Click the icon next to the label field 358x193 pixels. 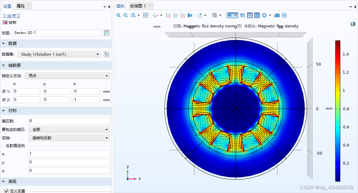click(x=107, y=33)
